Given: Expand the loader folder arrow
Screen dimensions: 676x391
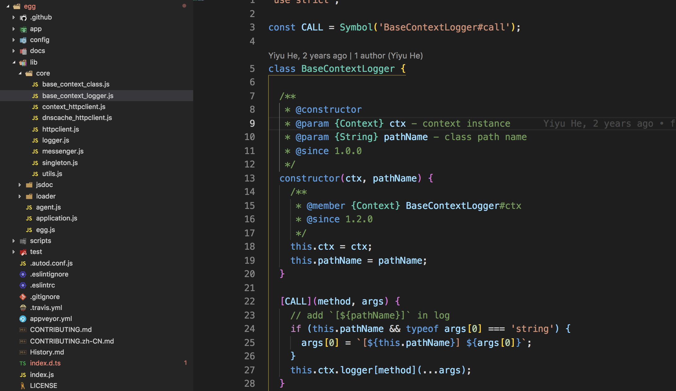Looking at the screenshot, I should pos(20,196).
